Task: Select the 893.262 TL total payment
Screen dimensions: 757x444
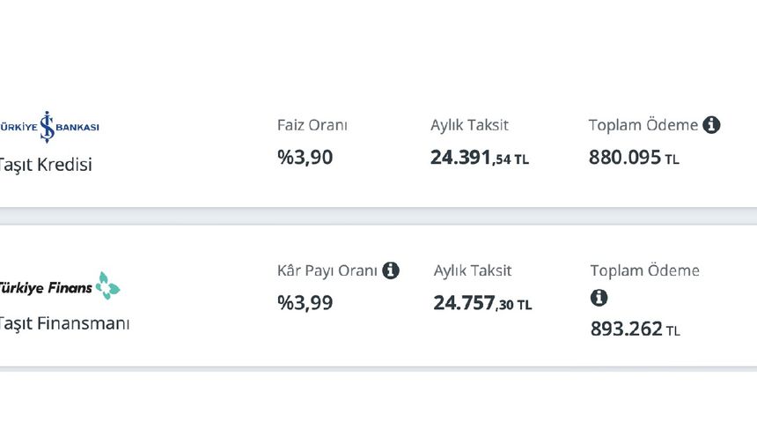Action: pyautogui.click(x=635, y=330)
